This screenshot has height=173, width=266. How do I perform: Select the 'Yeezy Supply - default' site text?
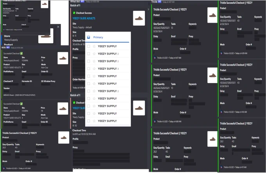tap(82, 27)
